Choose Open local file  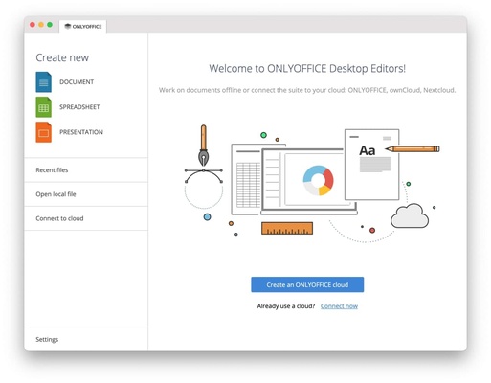tap(86, 194)
